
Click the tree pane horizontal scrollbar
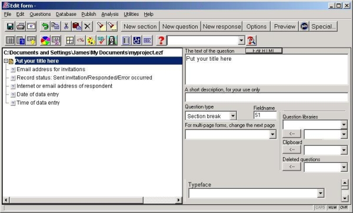click(x=92, y=199)
